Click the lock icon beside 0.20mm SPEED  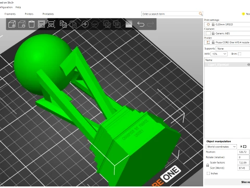(213, 25)
